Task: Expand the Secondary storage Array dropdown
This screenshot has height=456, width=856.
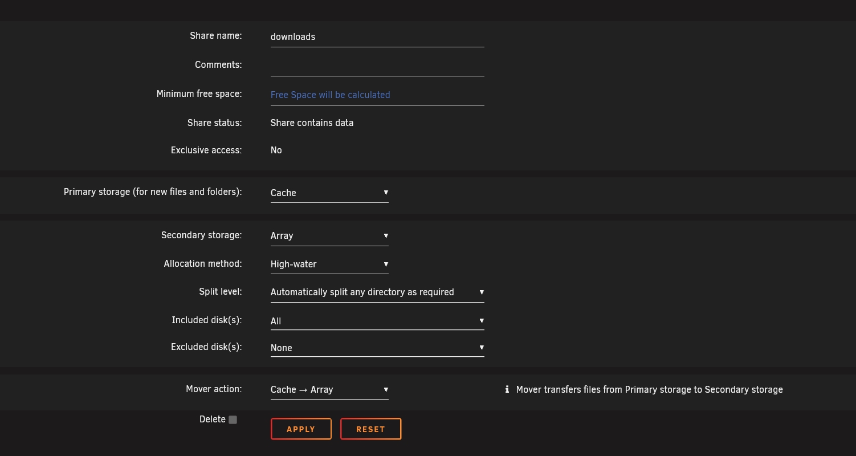Action: [329, 235]
